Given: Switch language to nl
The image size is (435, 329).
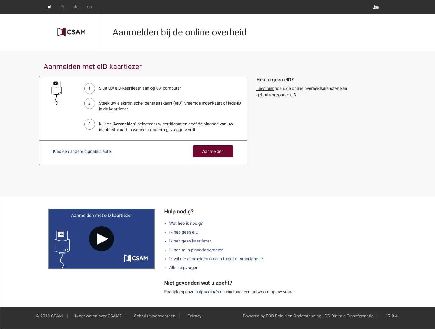Looking at the screenshot, I should [x=49, y=7].
